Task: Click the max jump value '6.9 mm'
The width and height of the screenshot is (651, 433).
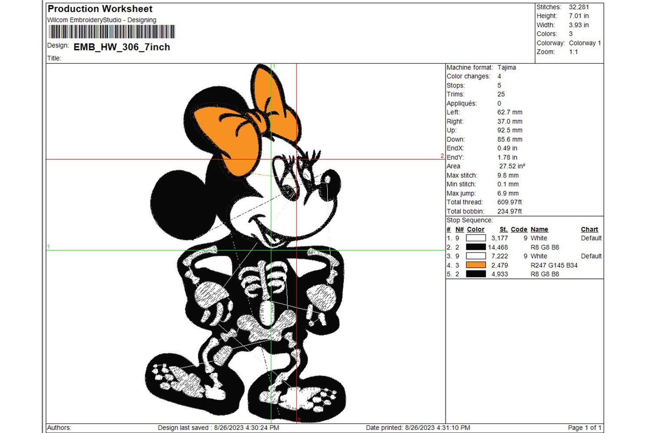Action: [508, 194]
